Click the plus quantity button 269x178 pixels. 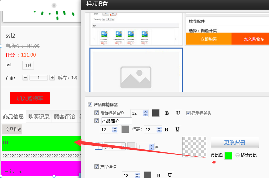click(x=52, y=78)
